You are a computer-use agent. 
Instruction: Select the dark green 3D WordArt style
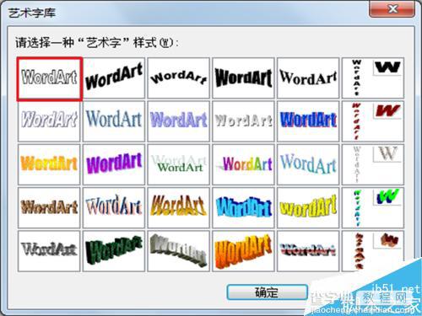click(114, 251)
